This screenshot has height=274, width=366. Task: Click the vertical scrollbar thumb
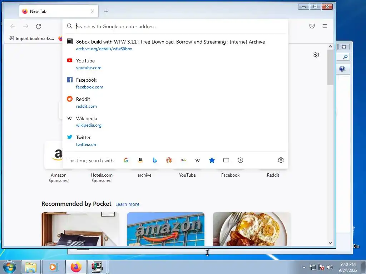coord(330,67)
